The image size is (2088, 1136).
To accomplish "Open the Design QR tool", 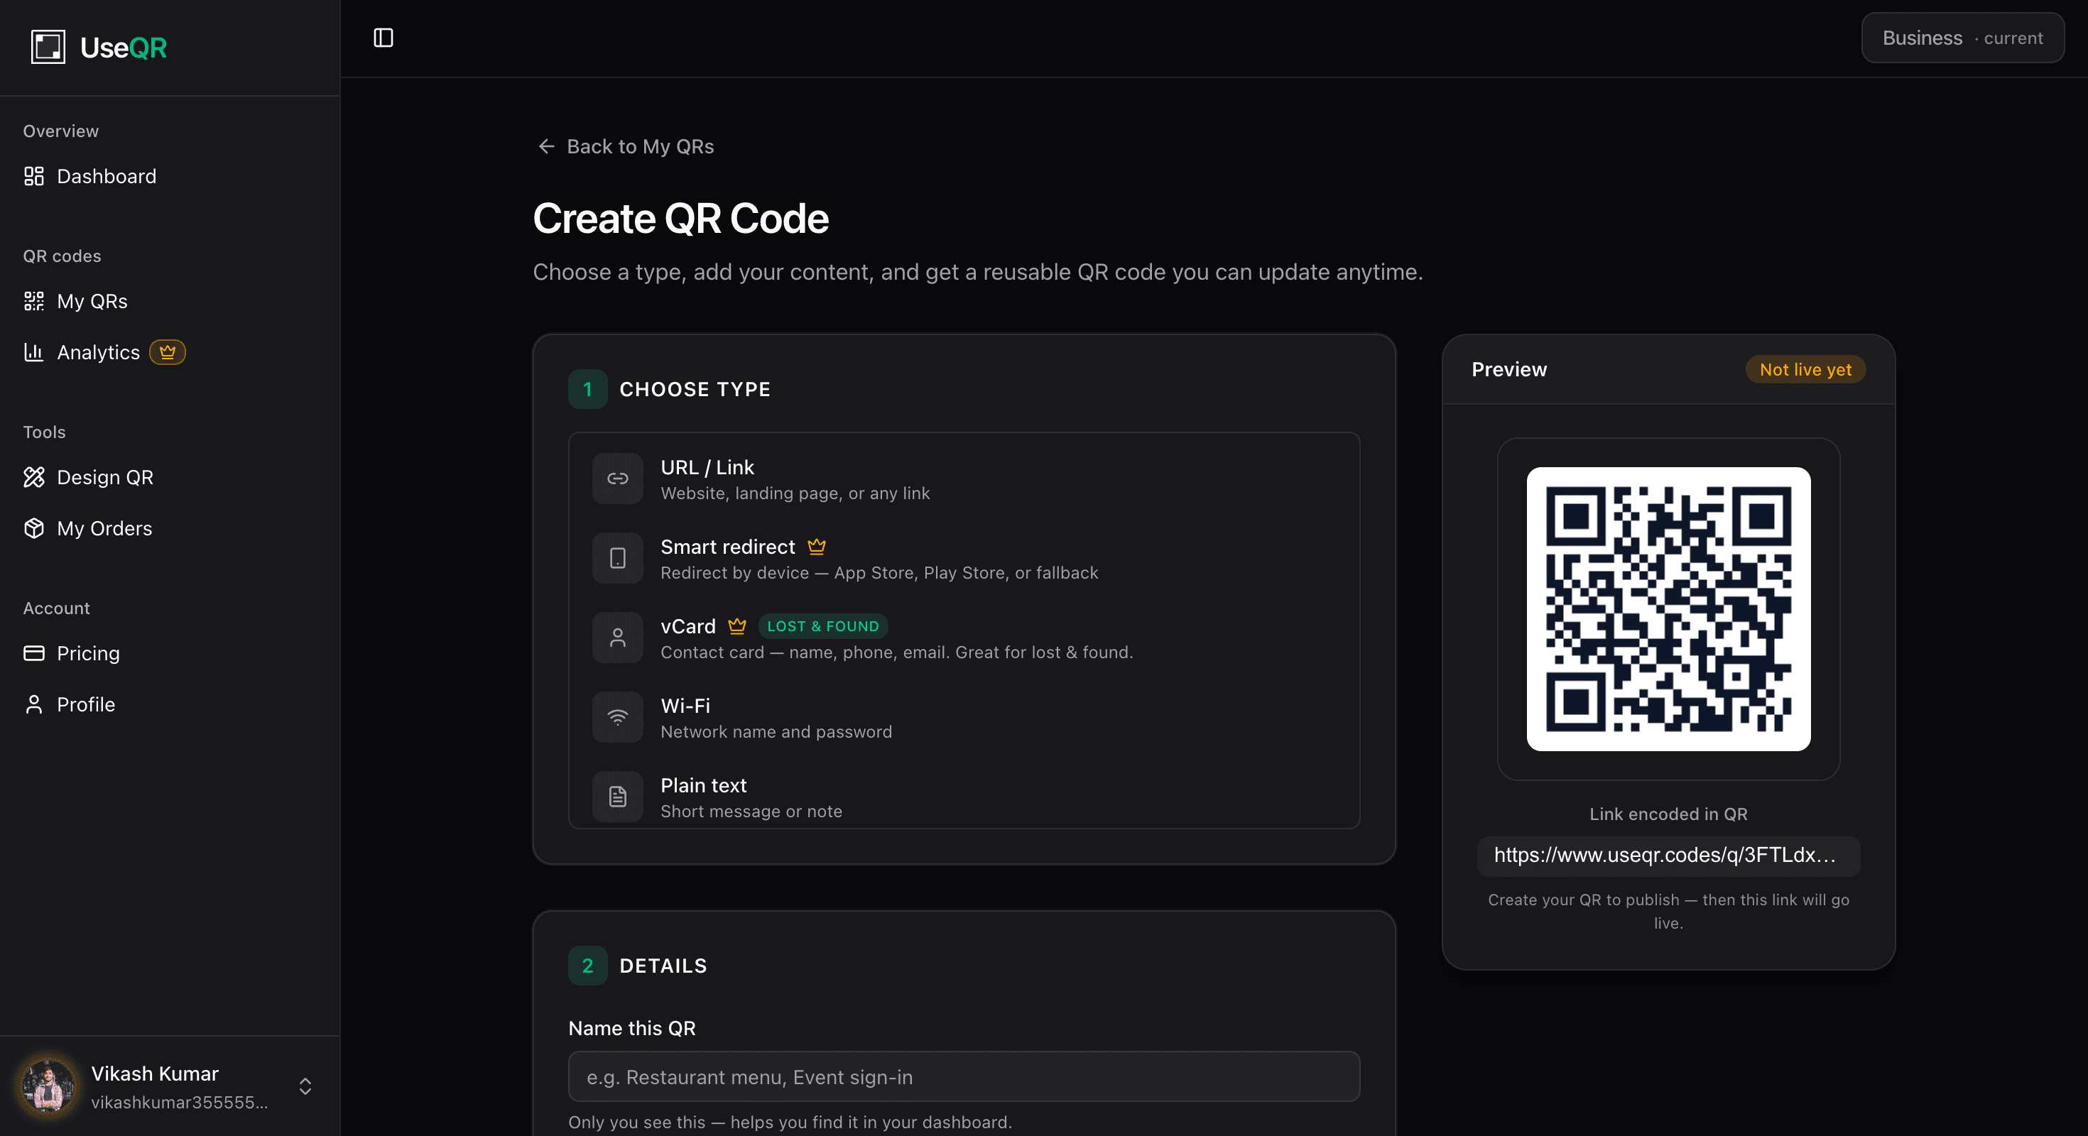I will click(x=104, y=477).
